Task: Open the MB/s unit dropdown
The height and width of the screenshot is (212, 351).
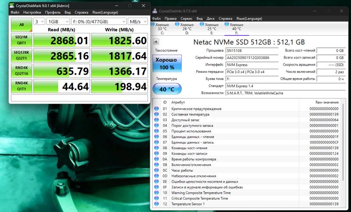Action: tap(139, 21)
